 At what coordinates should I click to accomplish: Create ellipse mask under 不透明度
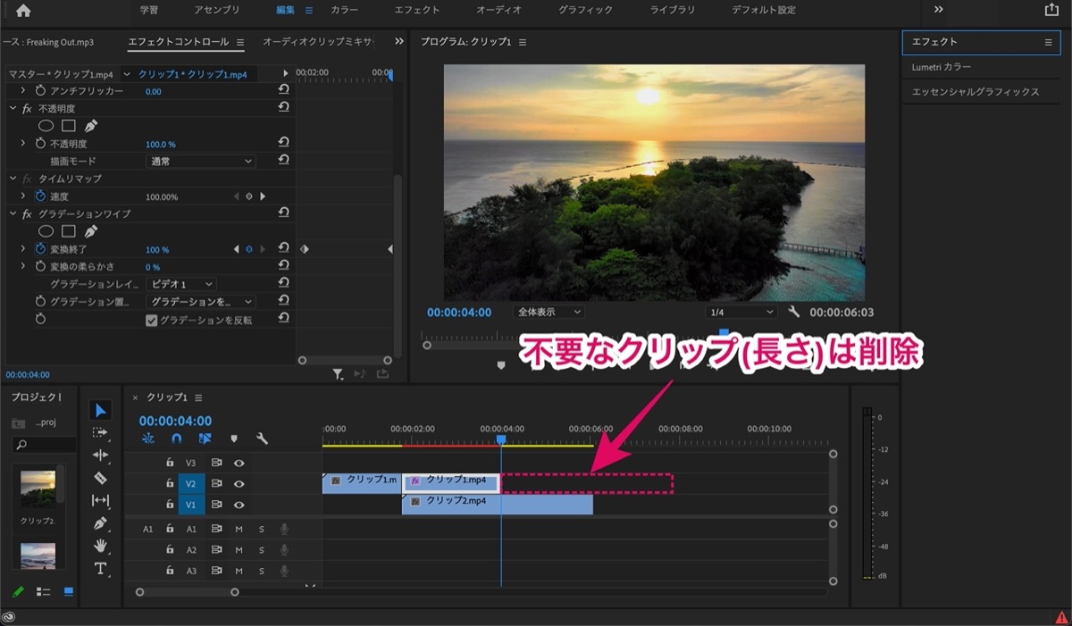tap(46, 126)
